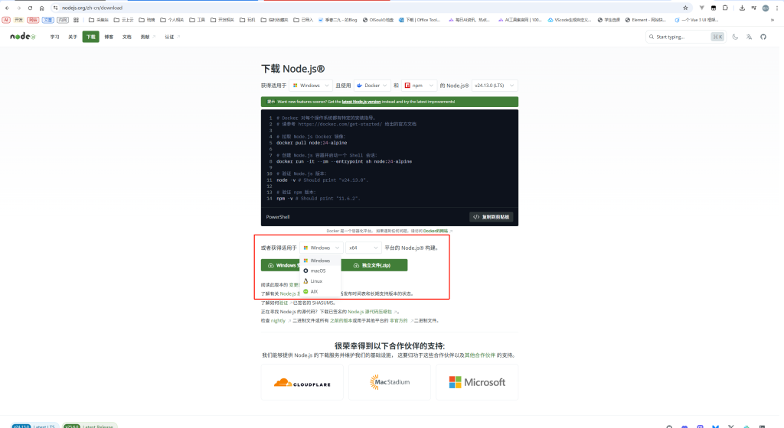The height and width of the screenshot is (428, 784).
Task: Focus the Start typing search field
Action: tap(685, 37)
